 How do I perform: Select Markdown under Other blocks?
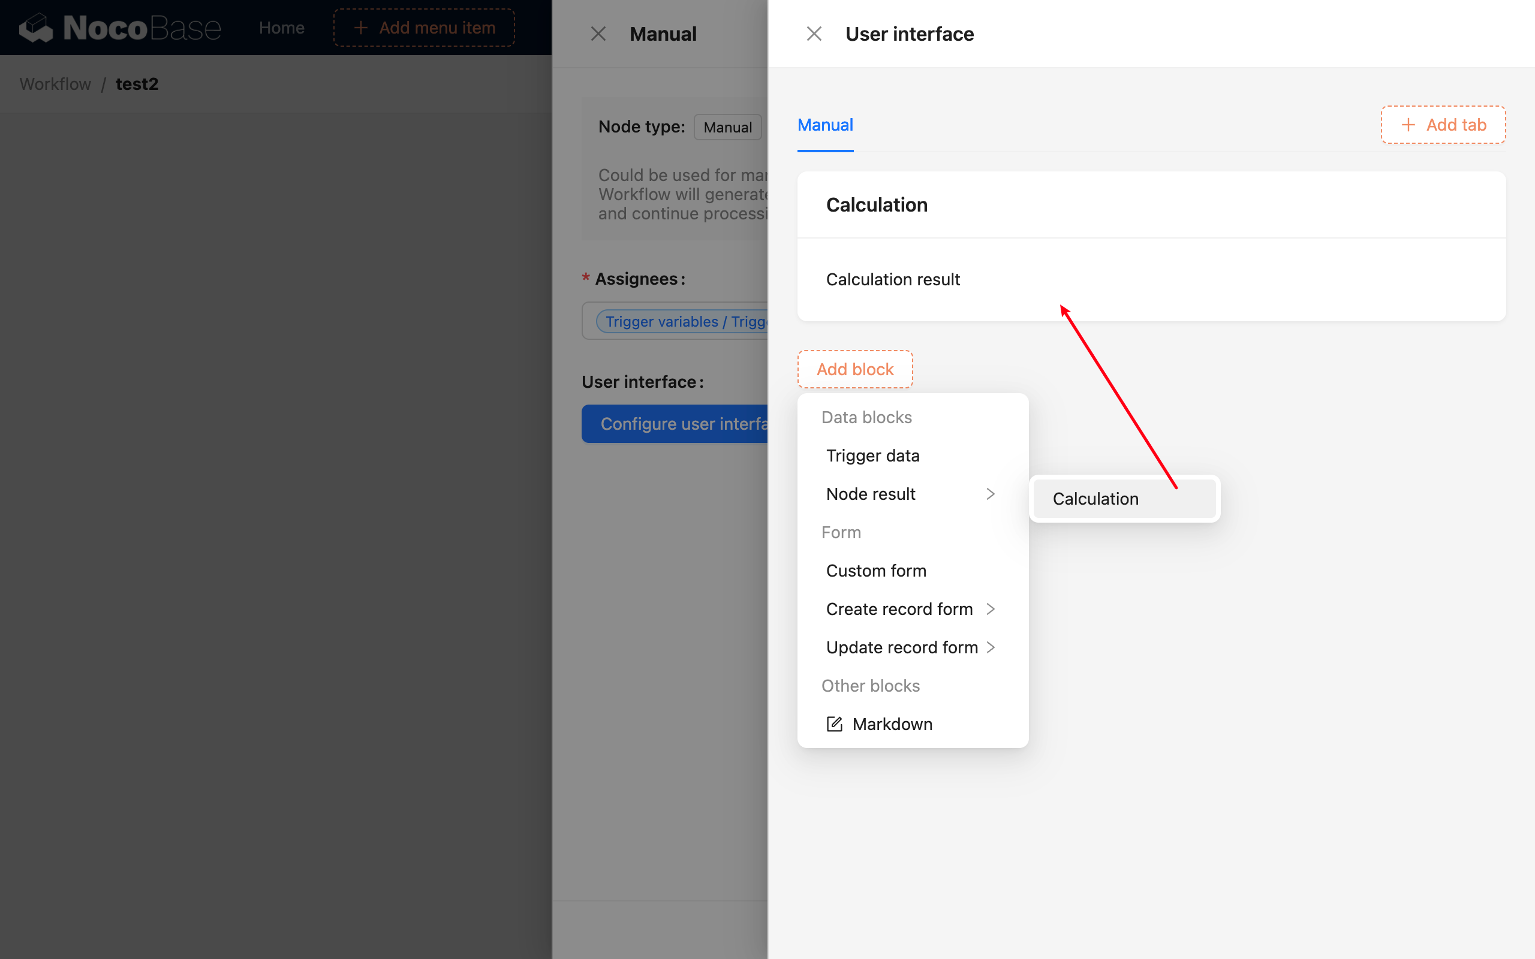(892, 723)
